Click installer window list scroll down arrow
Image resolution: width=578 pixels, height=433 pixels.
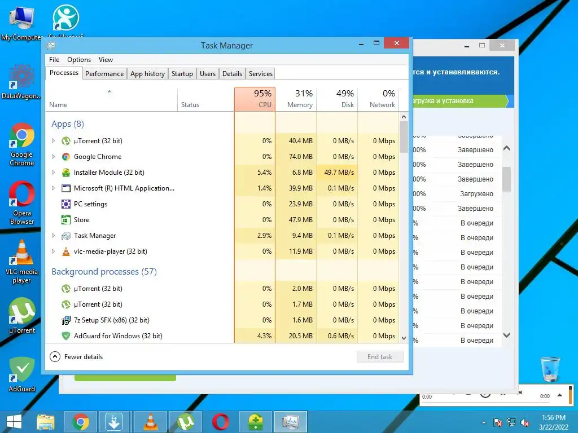pos(506,335)
